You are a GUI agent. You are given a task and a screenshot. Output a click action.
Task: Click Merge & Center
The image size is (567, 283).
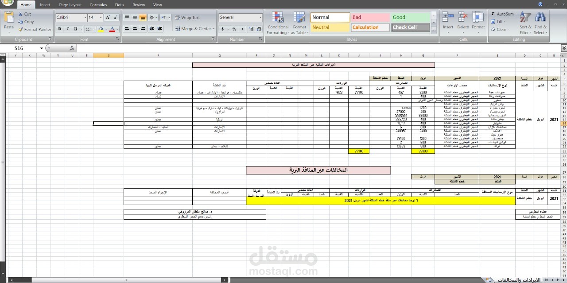point(195,29)
